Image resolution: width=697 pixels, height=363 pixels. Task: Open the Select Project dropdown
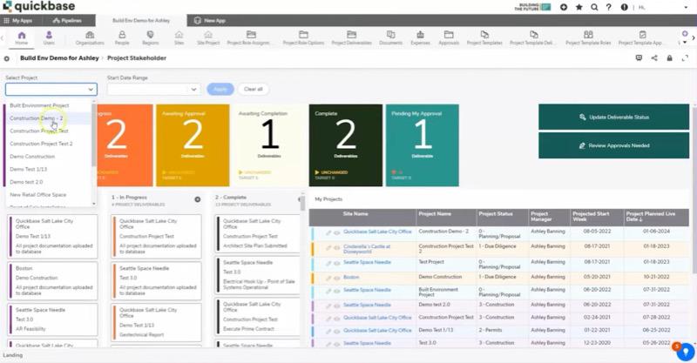[x=51, y=90]
